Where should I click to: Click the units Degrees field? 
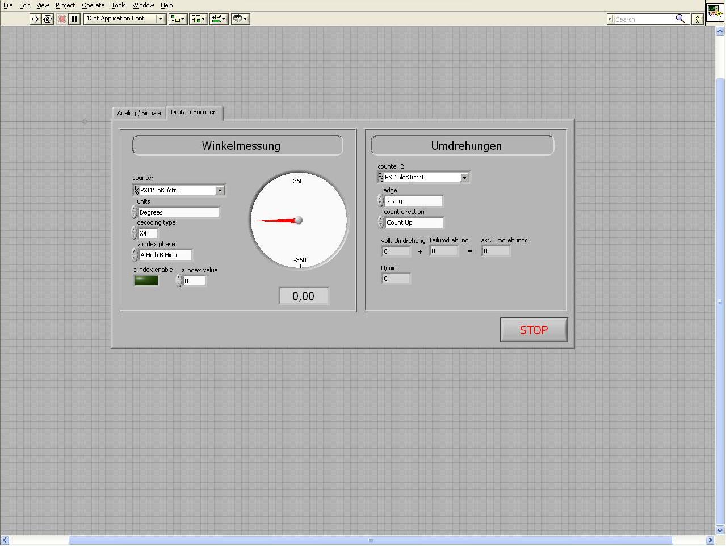click(x=179, y=212)
